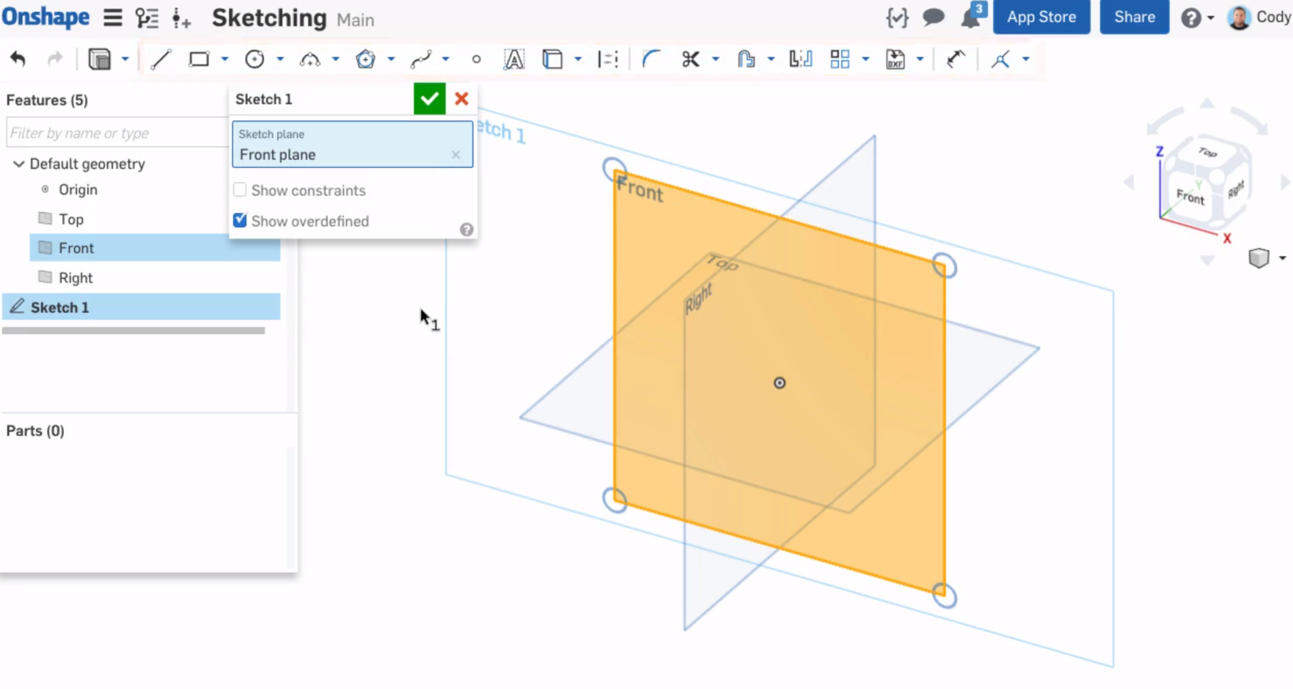Select the Circle tool
The width and height of the screenshot is (1293, 689).
(254, 59)
